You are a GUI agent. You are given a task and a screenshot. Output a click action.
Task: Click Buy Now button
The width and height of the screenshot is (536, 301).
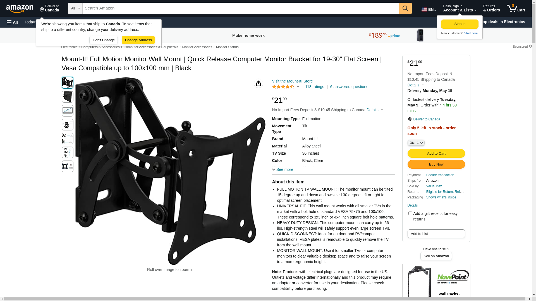[436, 164]
